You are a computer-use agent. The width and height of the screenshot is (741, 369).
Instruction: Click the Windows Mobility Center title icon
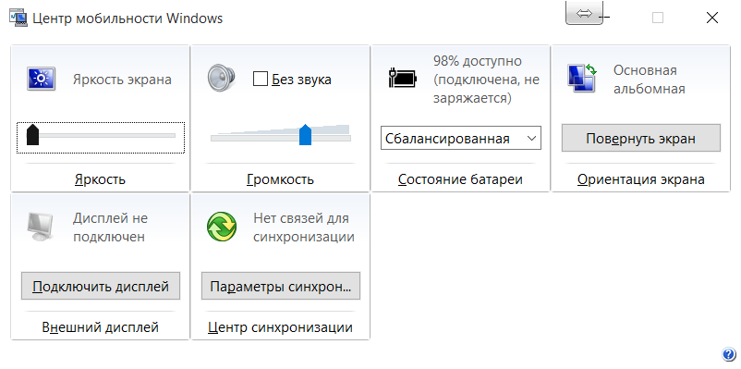(18, 18)
